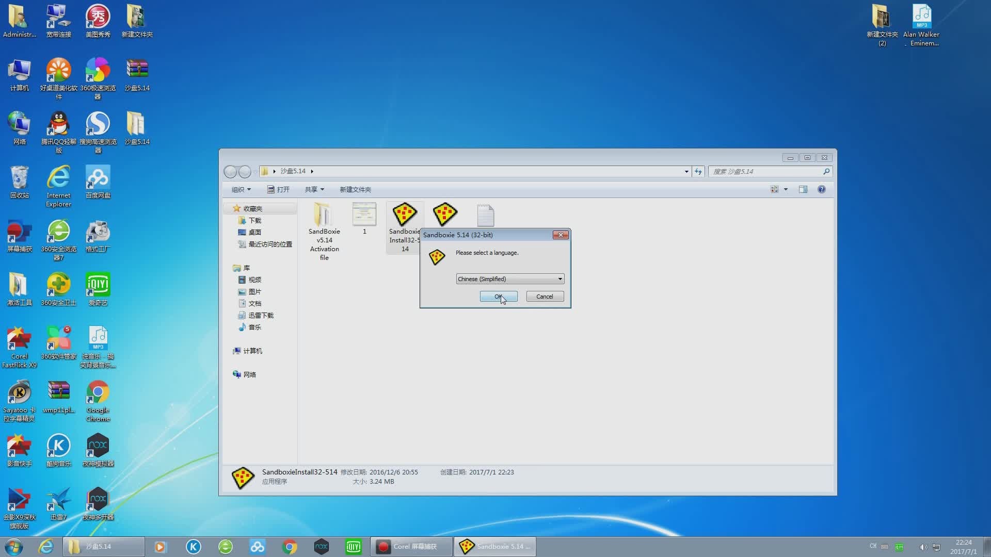Select the Google Chrome desktop icon
Viewport: 991px width, 557px height.
pyautogui.click(x=98, y=401)
